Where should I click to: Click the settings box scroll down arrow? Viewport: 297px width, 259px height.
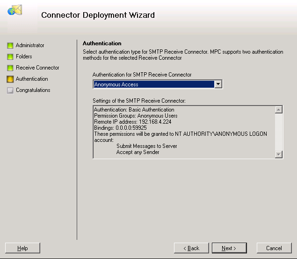coord(279,154)
